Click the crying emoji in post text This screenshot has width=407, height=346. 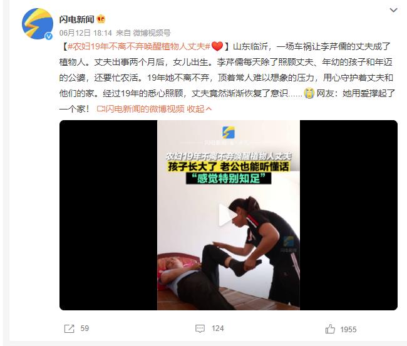(x=309, y=93)
